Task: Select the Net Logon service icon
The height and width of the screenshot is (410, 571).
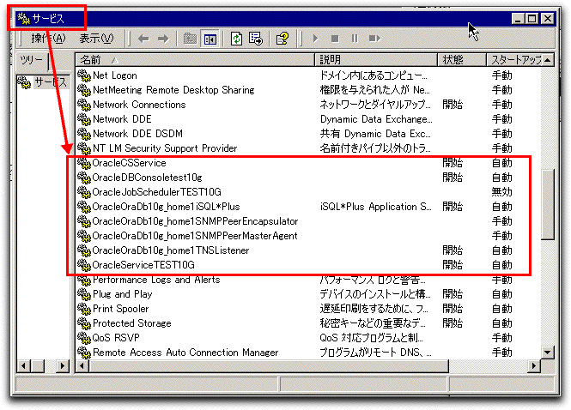Action: [84, 75]
